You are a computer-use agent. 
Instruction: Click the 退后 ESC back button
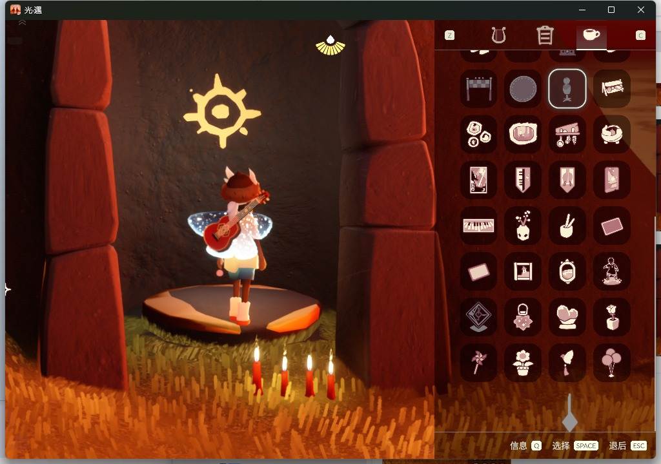click(x=627, y=445)
